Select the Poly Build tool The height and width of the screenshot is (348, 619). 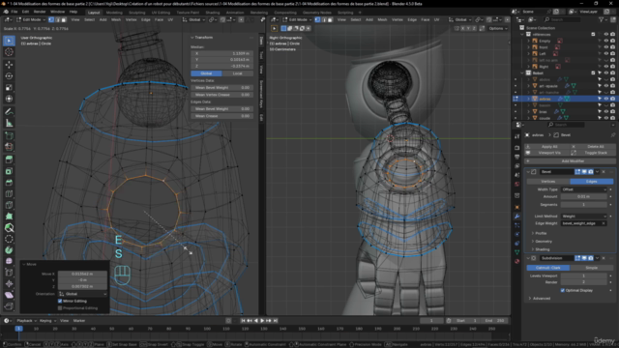tap(9, 217)
